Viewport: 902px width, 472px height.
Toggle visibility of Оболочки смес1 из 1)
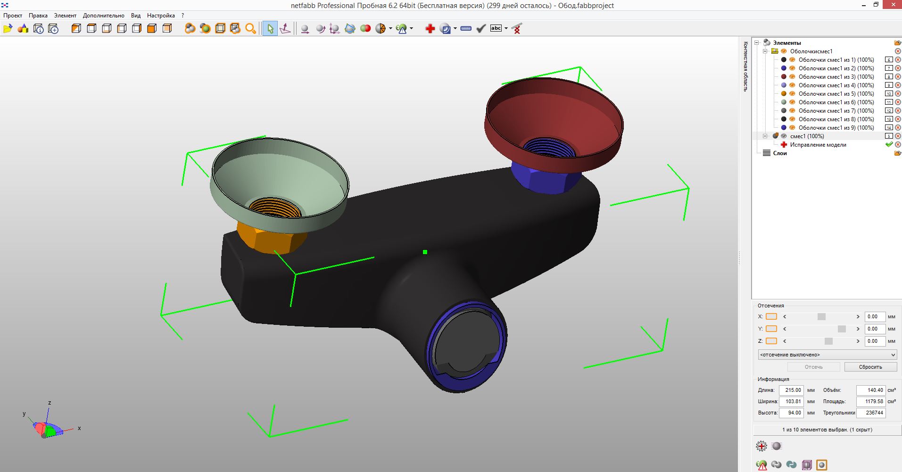tap(792, 60)
